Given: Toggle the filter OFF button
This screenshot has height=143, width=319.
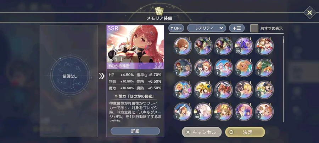Looking at the screenshot, I should [x=176, y=28].
